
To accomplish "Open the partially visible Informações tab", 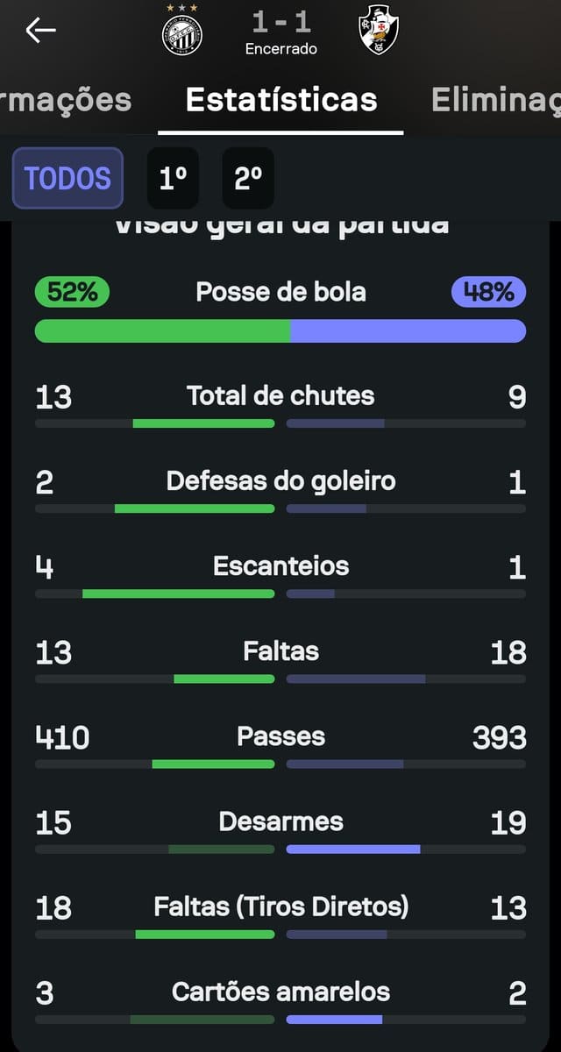I will [x=66, y=100].
